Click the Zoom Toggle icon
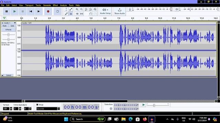Image resolution: width=220 pixels, height=123 pixels. point(95,9)
